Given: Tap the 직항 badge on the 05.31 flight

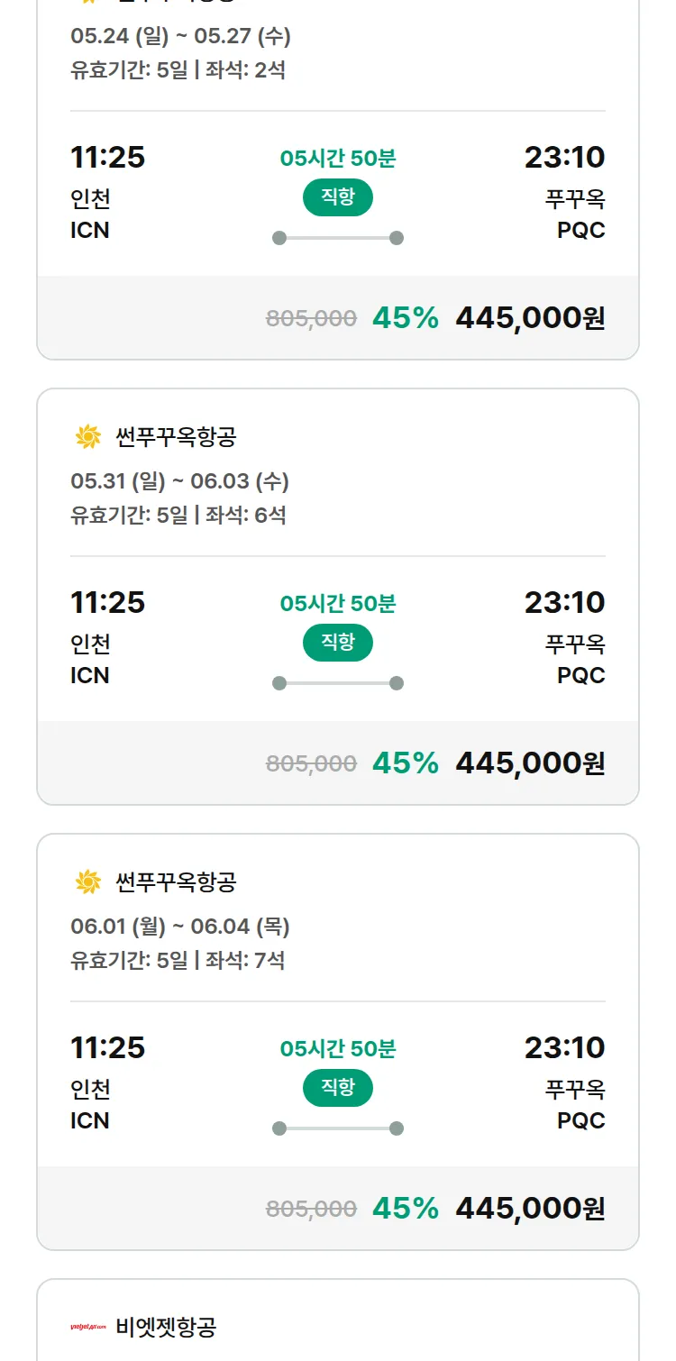Looking at the screenshot, I should point(338,643).
